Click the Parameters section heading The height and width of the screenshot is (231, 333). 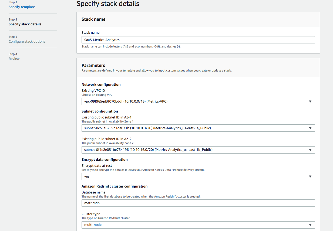coord(93,65)
